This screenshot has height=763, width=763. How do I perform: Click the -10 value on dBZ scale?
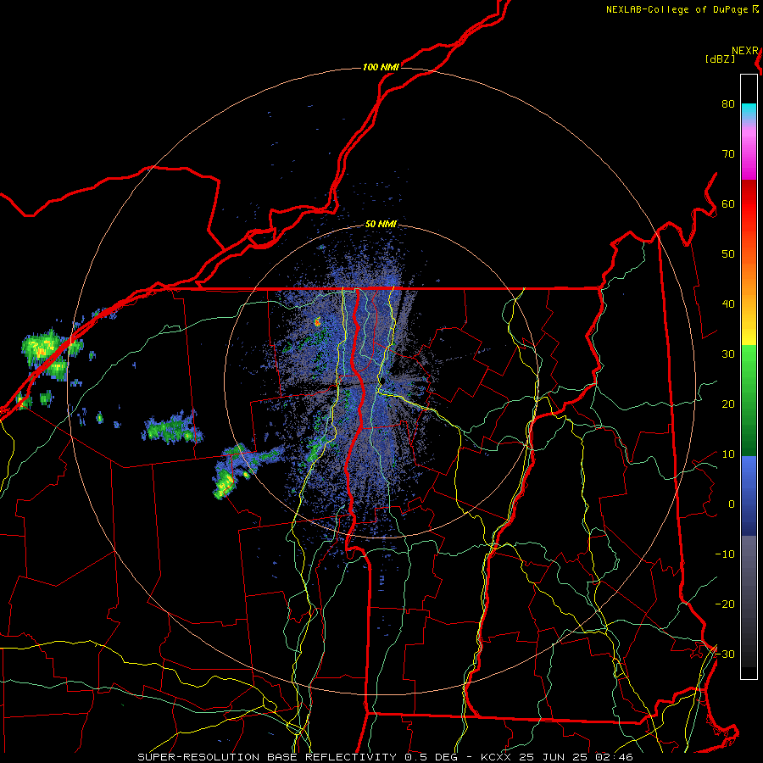725,554
